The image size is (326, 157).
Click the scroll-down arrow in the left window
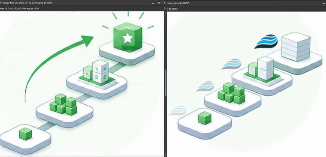click(166, 155)
